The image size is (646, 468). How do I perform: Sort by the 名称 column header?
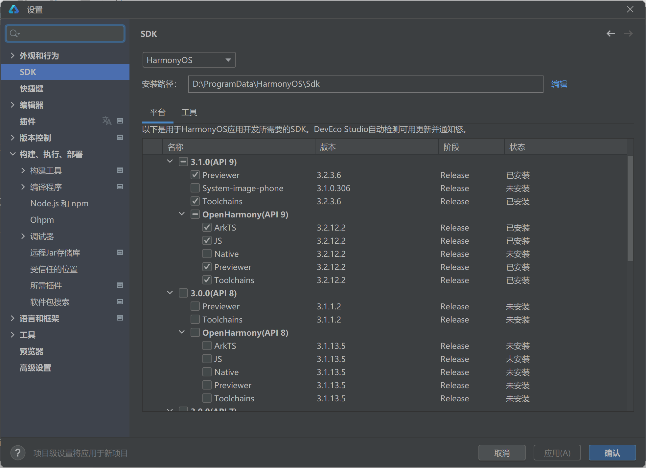pos(239,147)
